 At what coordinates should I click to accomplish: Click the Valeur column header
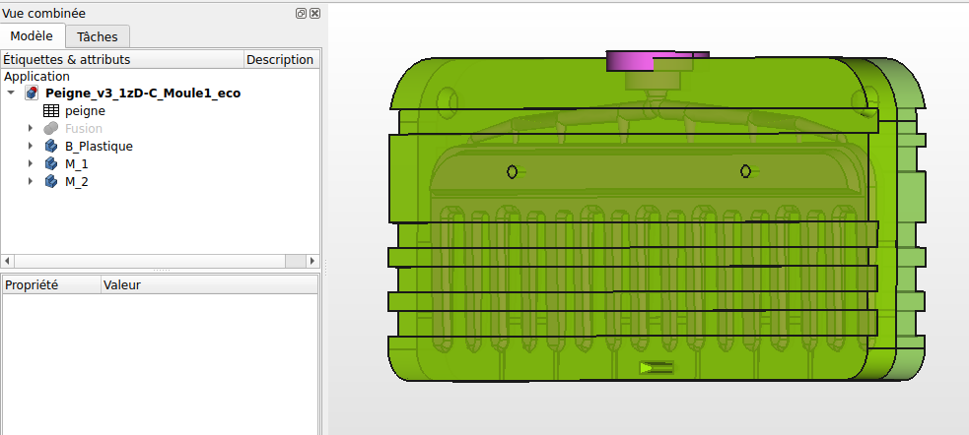click(x=124, y=284)
